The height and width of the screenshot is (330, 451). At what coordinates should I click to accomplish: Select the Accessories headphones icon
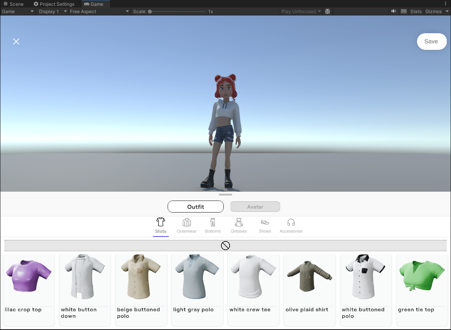pos(291,223)
